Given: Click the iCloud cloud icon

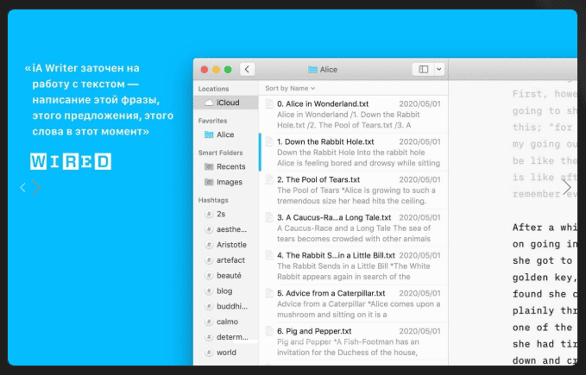Looking at the screenshot, I should [x=209, y=103].
